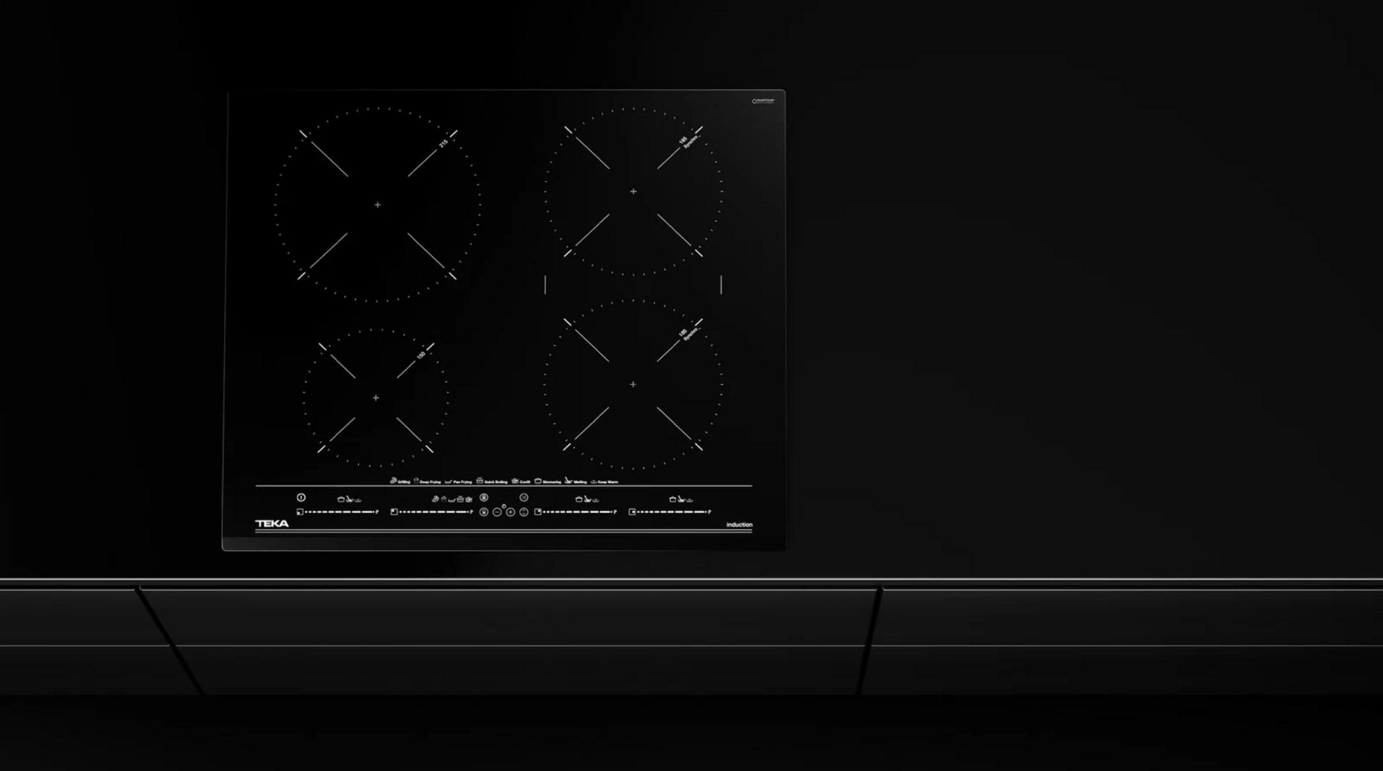
Task: Select the front-right zone square icon
Action: click(x=632, y=512)
